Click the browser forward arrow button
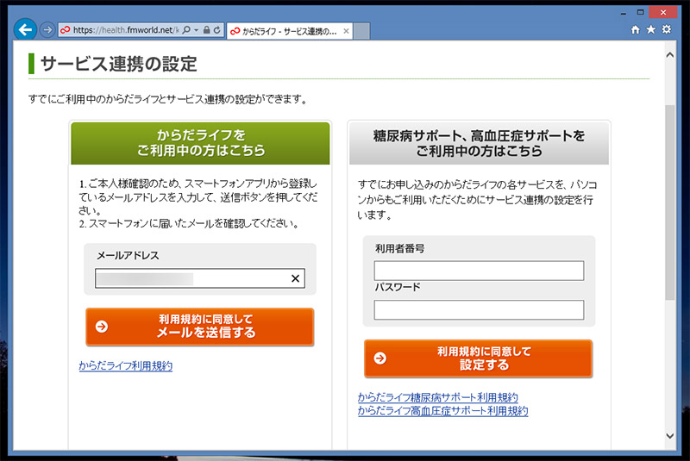 click(x=47, y=29)
